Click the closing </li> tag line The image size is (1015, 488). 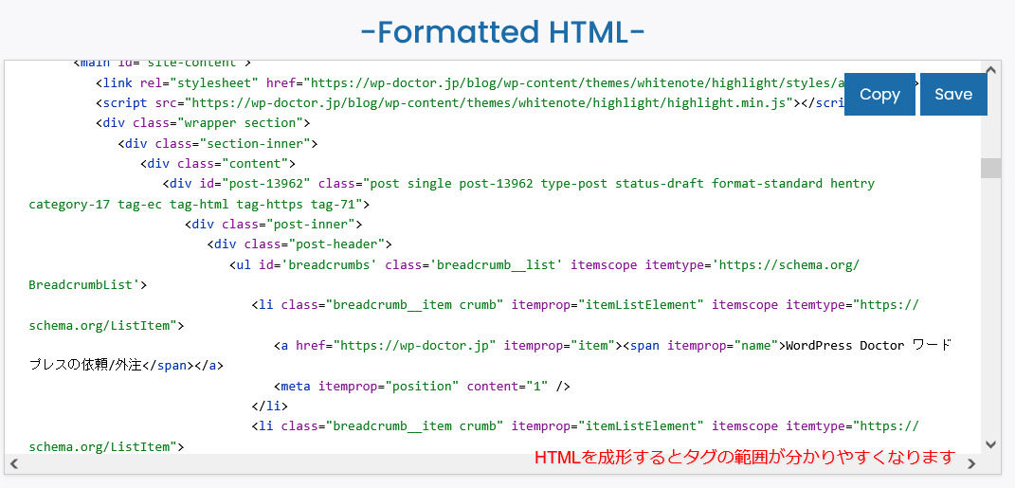click(269, 407)
